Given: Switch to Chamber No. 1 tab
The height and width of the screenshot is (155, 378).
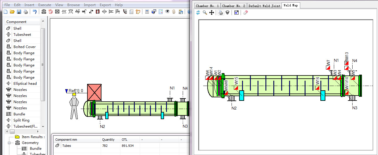Looking at the screenshot, I should 207,6.
